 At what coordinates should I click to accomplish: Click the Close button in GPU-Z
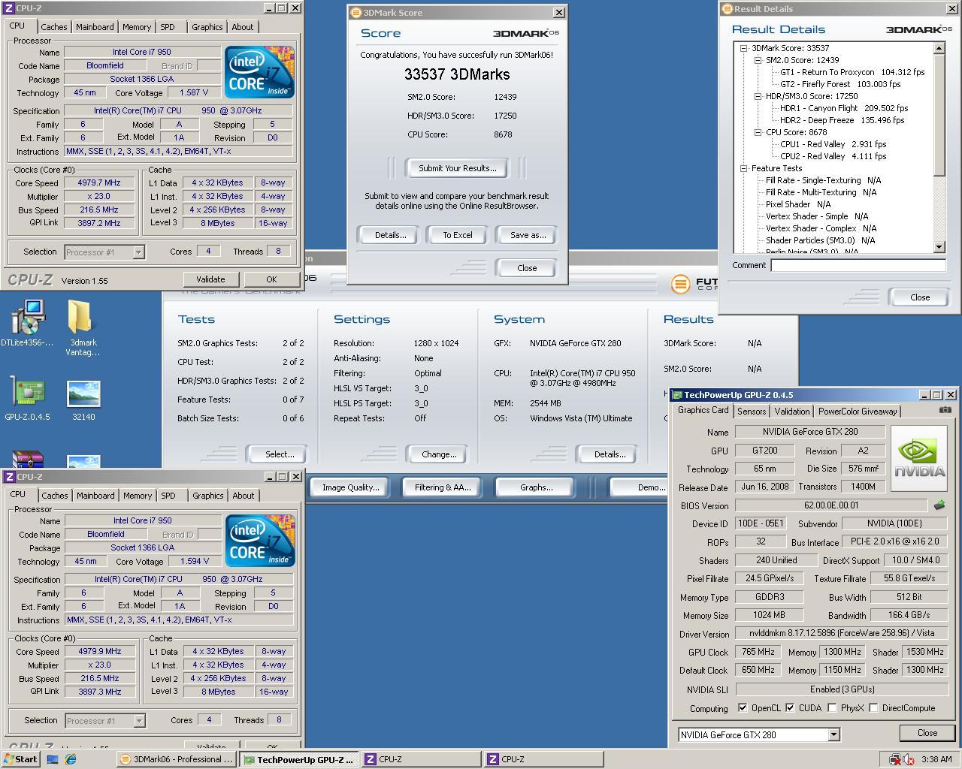(927, 733)
